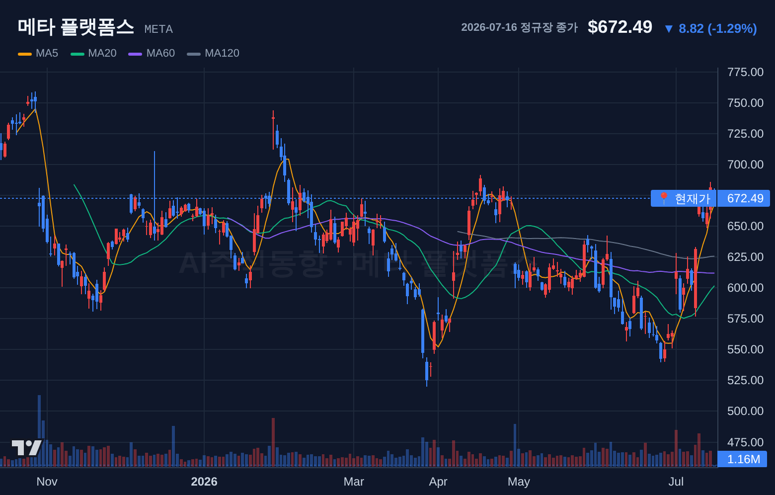Click the 1.16M volume label
Image resolution: width=775 pixels, height=495 pixels.
tap(743, 459)
